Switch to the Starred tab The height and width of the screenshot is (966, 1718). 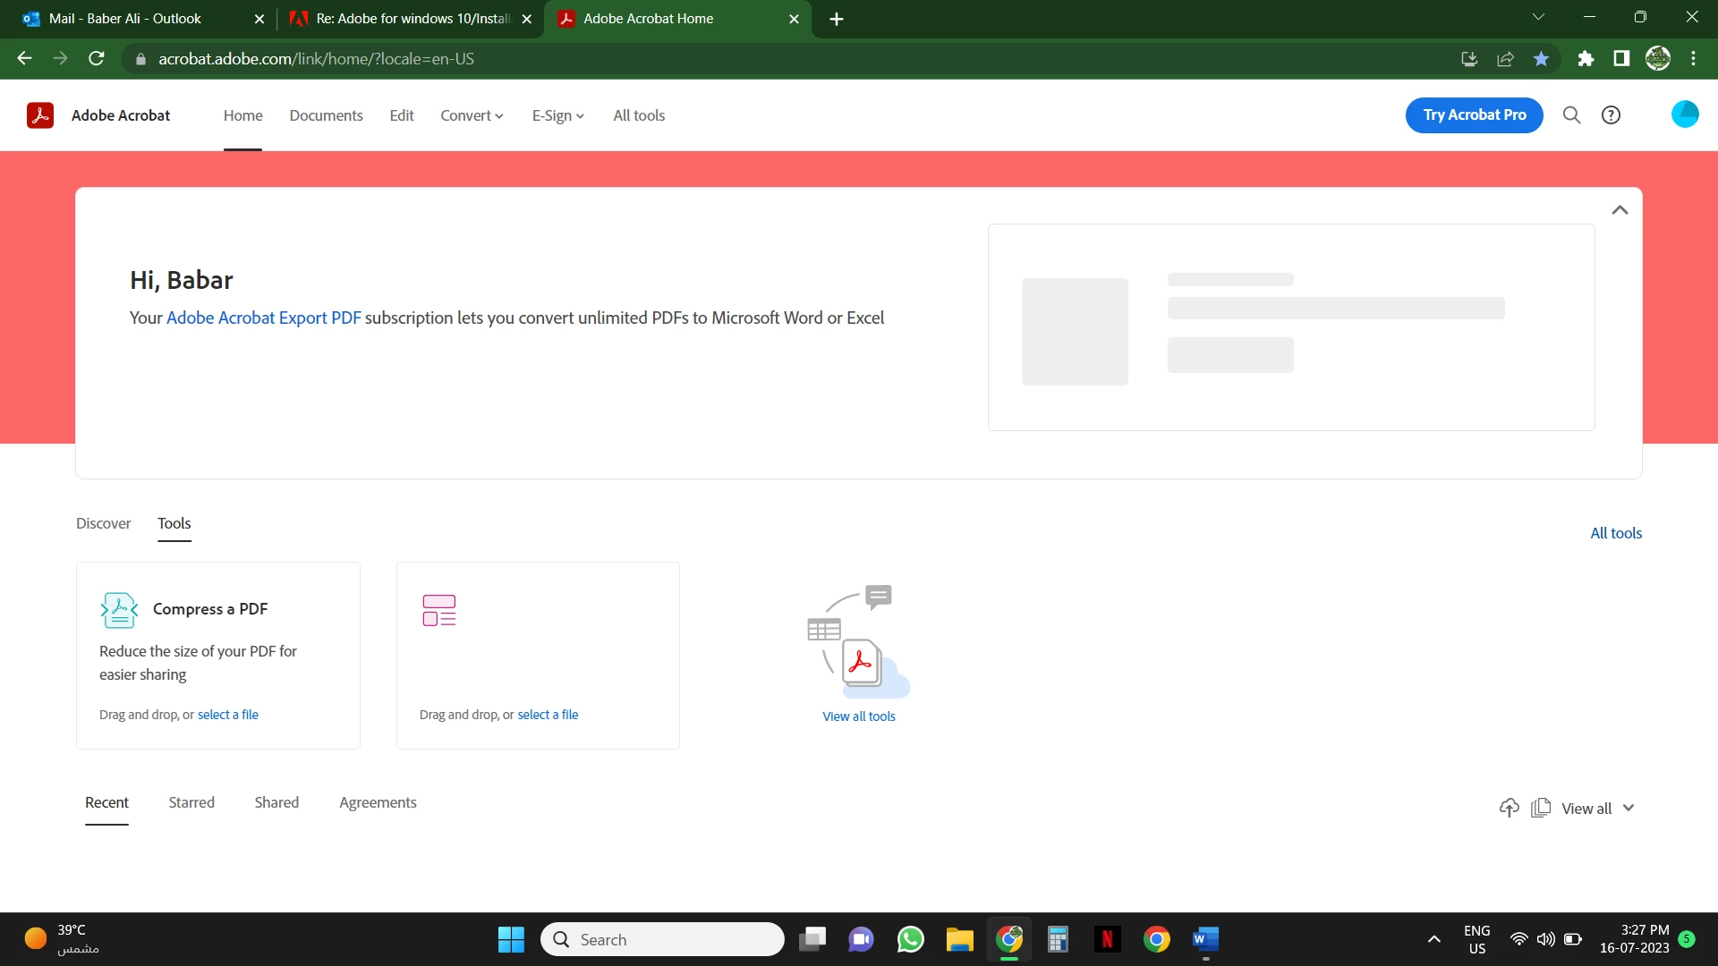pos(191,802)
